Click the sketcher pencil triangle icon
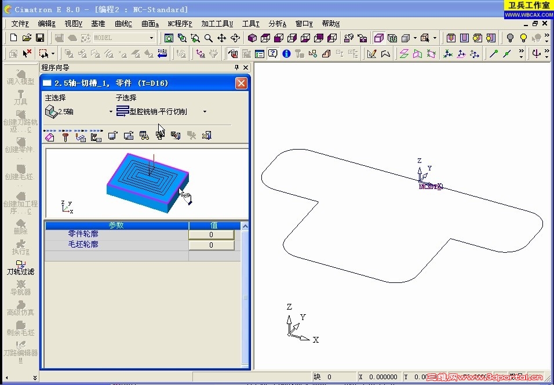This screenshot has width=554, height=385. point(371,54)
